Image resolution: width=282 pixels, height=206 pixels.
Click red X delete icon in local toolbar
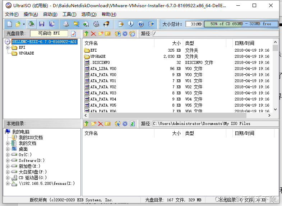(101, 124)
